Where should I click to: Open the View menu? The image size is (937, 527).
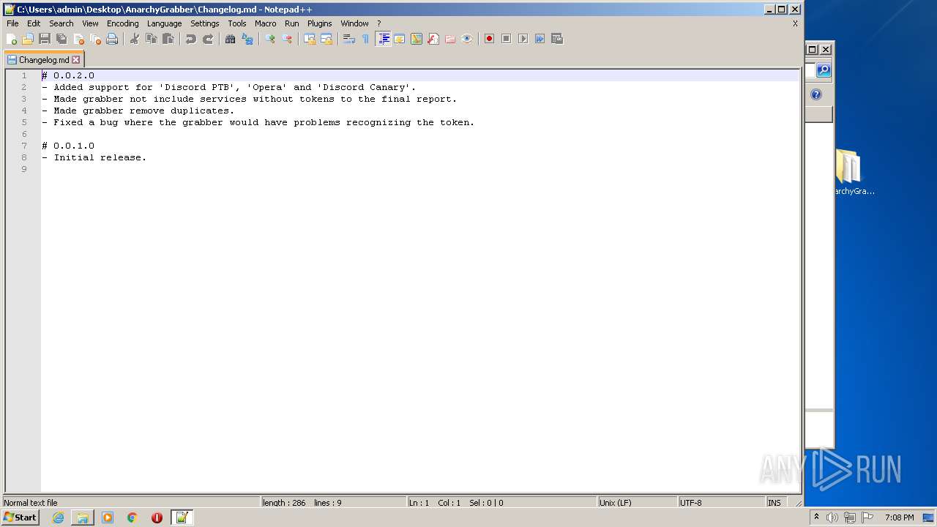[90, 23]
